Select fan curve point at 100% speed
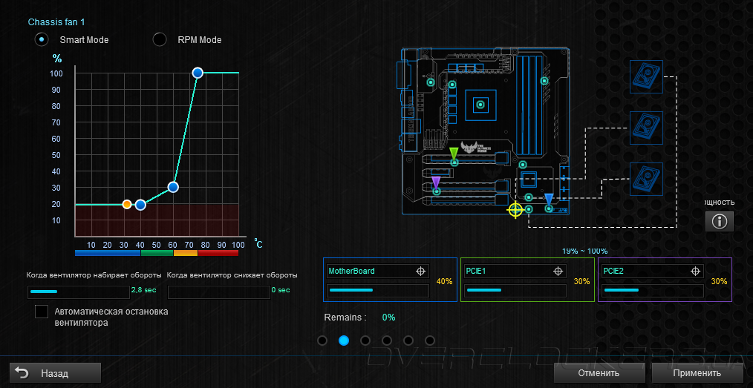The height and width of the screenshot is (388, 753). [x=198, y=73]
